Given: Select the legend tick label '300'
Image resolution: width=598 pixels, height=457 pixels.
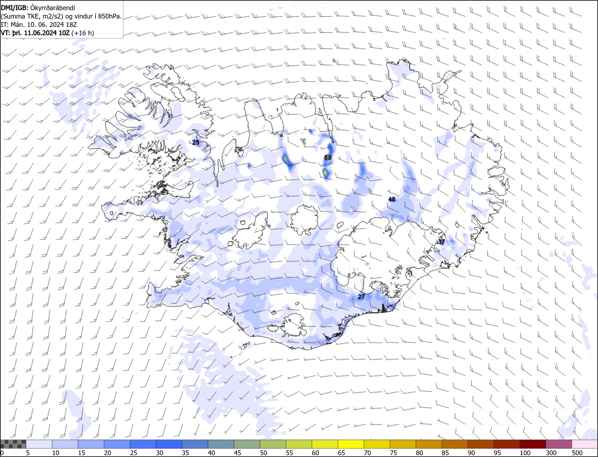Looking at the screenshot, I should coord(551,453).
